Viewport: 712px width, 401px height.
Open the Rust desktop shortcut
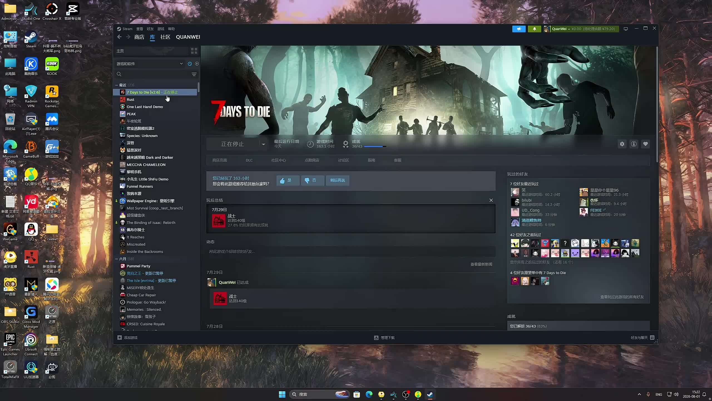pos(31,260)
